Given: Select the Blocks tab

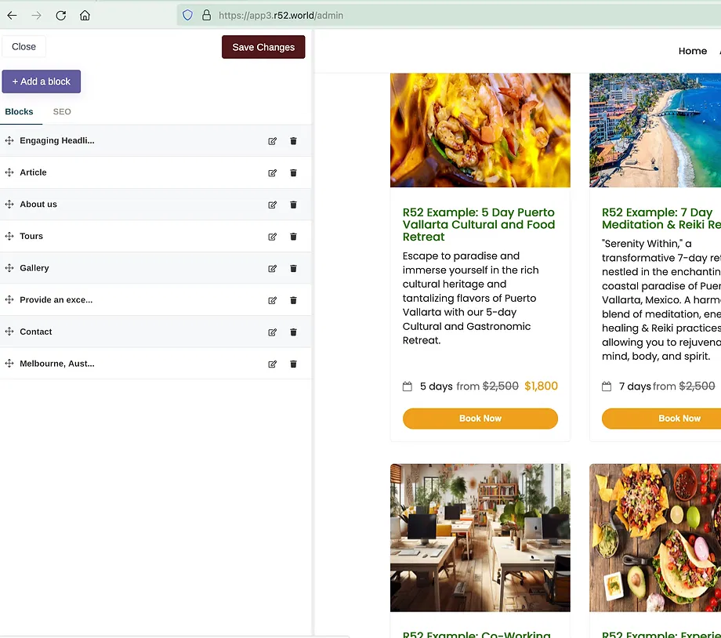Looking at the screenshot, I should click(19, 112).
